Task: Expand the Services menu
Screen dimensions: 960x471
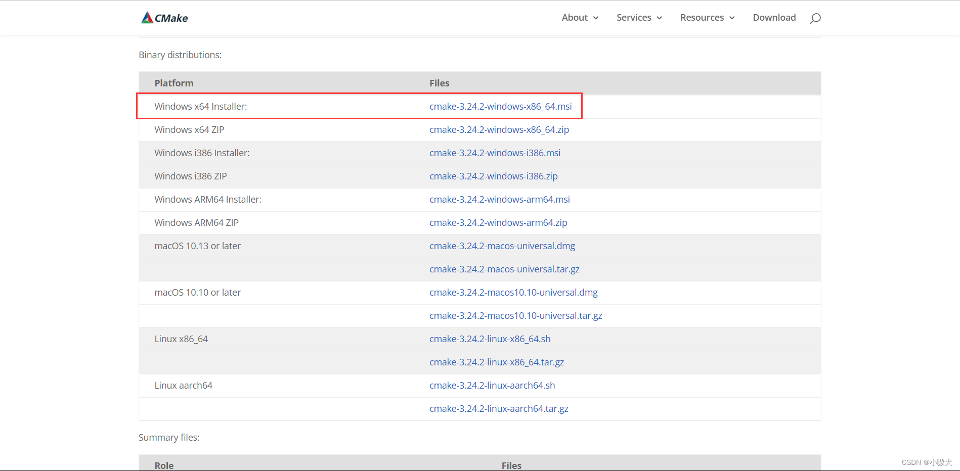Action: (x=639, y=18)
